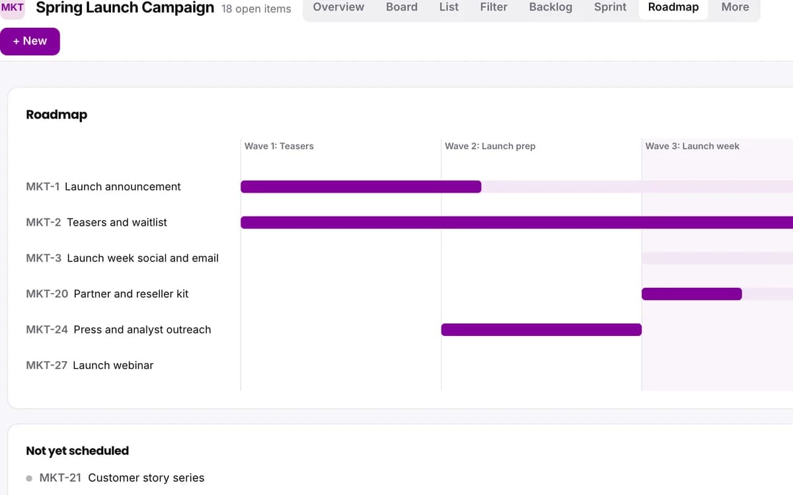
Task: Switch to the Board tab
Action: click(402, 7)
